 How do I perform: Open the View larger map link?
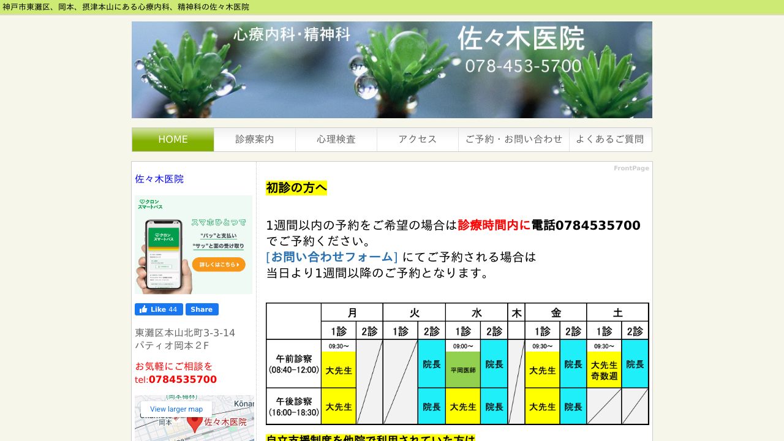176,409
